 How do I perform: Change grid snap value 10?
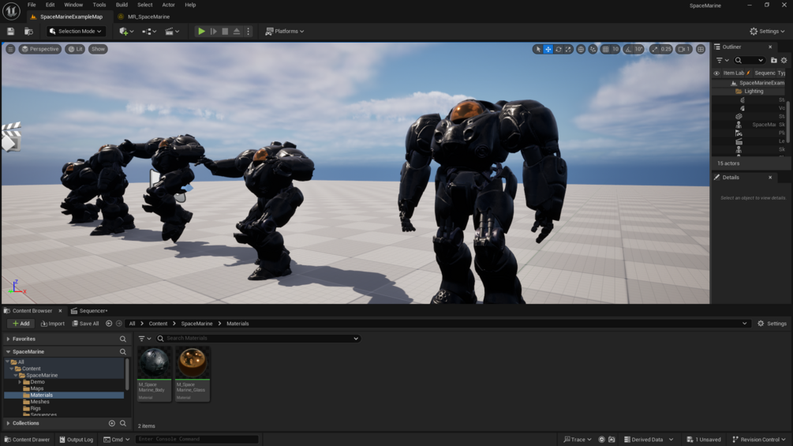coord(615,49)
